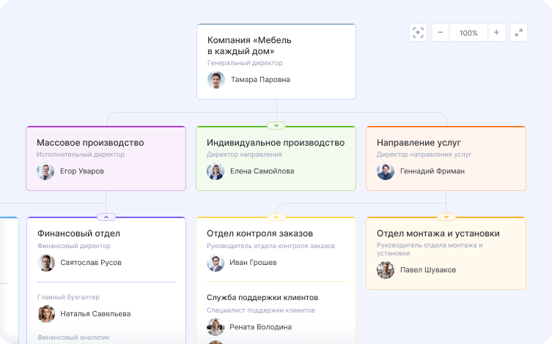Image resolution: width=552 pixels, height=344 pixels.
Task: Collapse the Финансовый отдел chevron
Action: (106, 217)
